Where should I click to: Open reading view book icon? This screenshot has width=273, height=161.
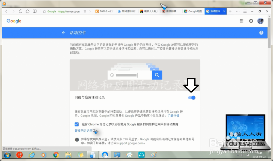pyautogui.click(x=35, y=11)
